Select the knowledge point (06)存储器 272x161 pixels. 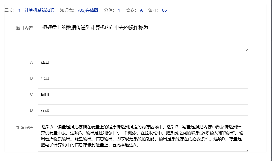[88, 10]
